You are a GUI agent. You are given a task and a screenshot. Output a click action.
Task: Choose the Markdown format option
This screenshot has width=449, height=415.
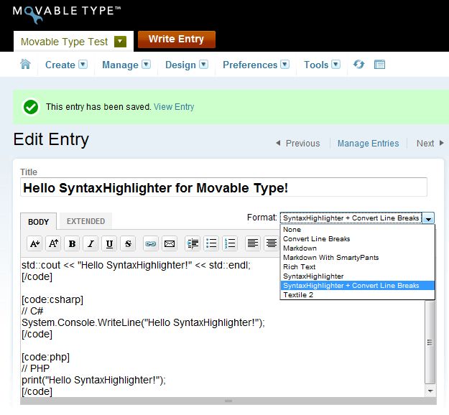pyautogui.click(x=357, y=248)
